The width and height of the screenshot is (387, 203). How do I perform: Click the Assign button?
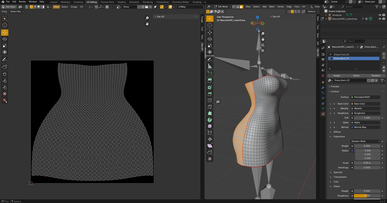point(337,75)
